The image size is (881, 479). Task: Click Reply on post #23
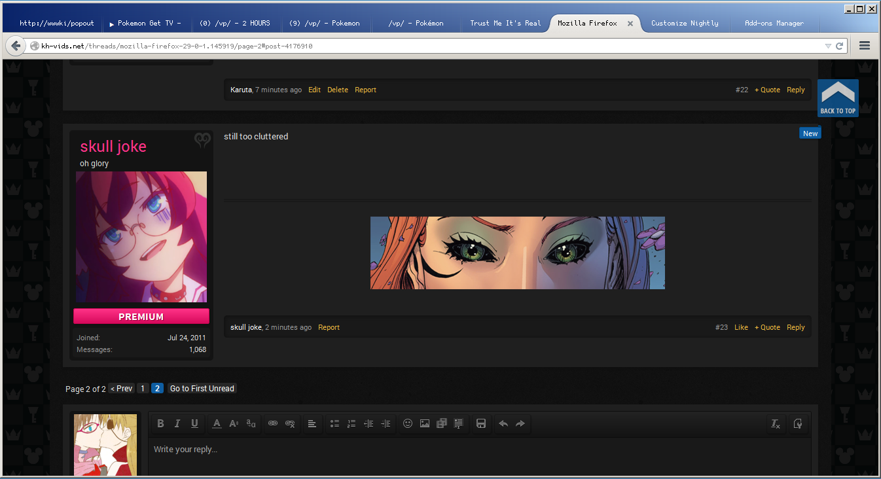pos(796,327)
